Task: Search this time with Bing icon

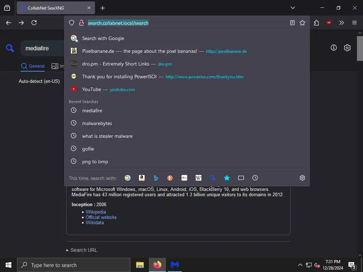Action: click(156, 178)
